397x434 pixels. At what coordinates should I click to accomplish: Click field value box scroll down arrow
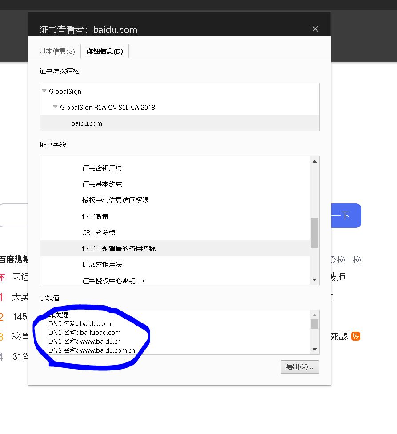click(x=314, y=349)
